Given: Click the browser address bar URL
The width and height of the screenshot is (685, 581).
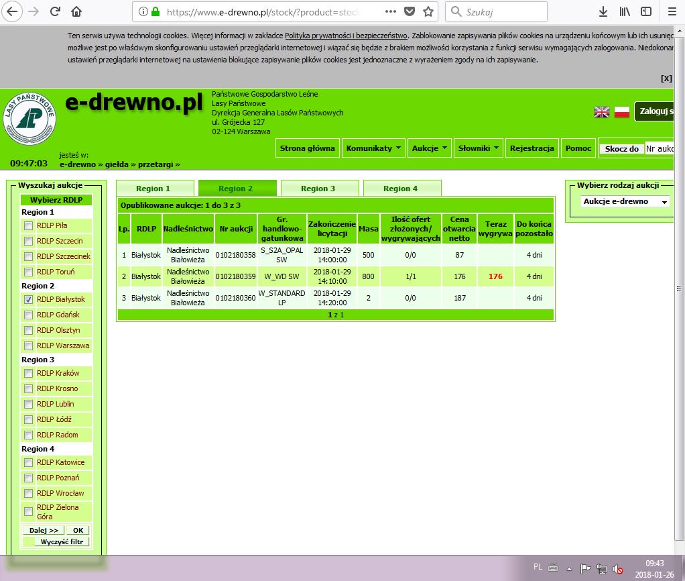Looking at the screenshot, I should coord(263,12).
